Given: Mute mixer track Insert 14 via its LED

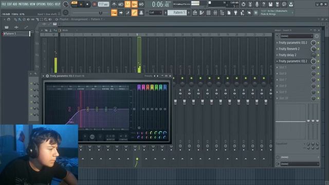Looking at the screenshot, I should (x=182, y=78).
